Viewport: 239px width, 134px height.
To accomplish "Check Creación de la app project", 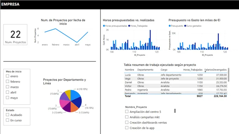I will click(x=127, y=128).
